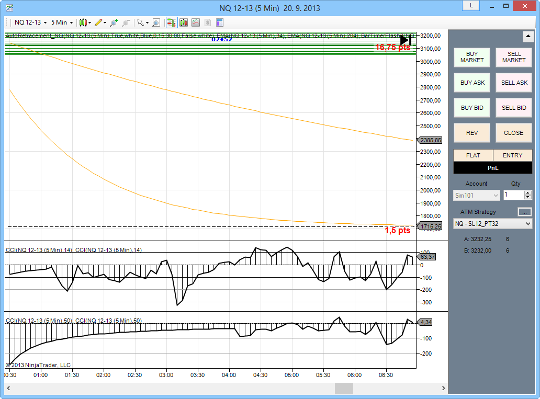
Task: Collapse the trader panel with up arrow
Action: coord(527,37)
